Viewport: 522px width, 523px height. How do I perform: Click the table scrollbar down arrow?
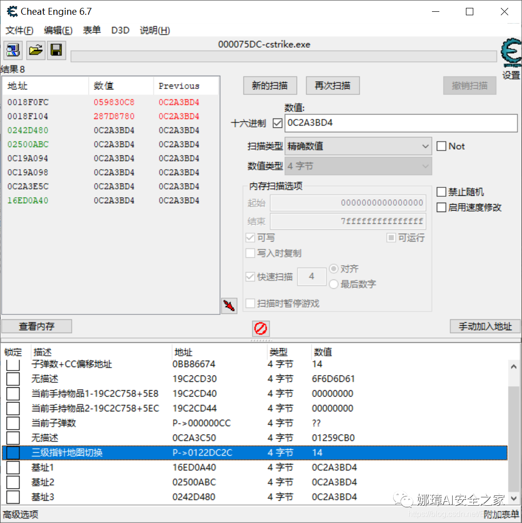(x=514, y=498)
